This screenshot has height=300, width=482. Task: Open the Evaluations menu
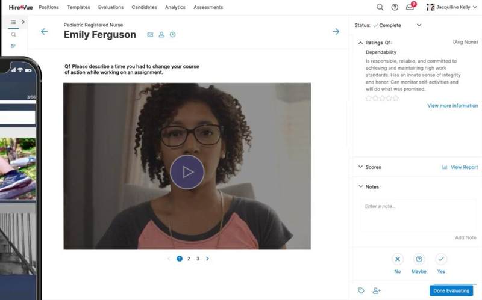(x=110, y=7)
